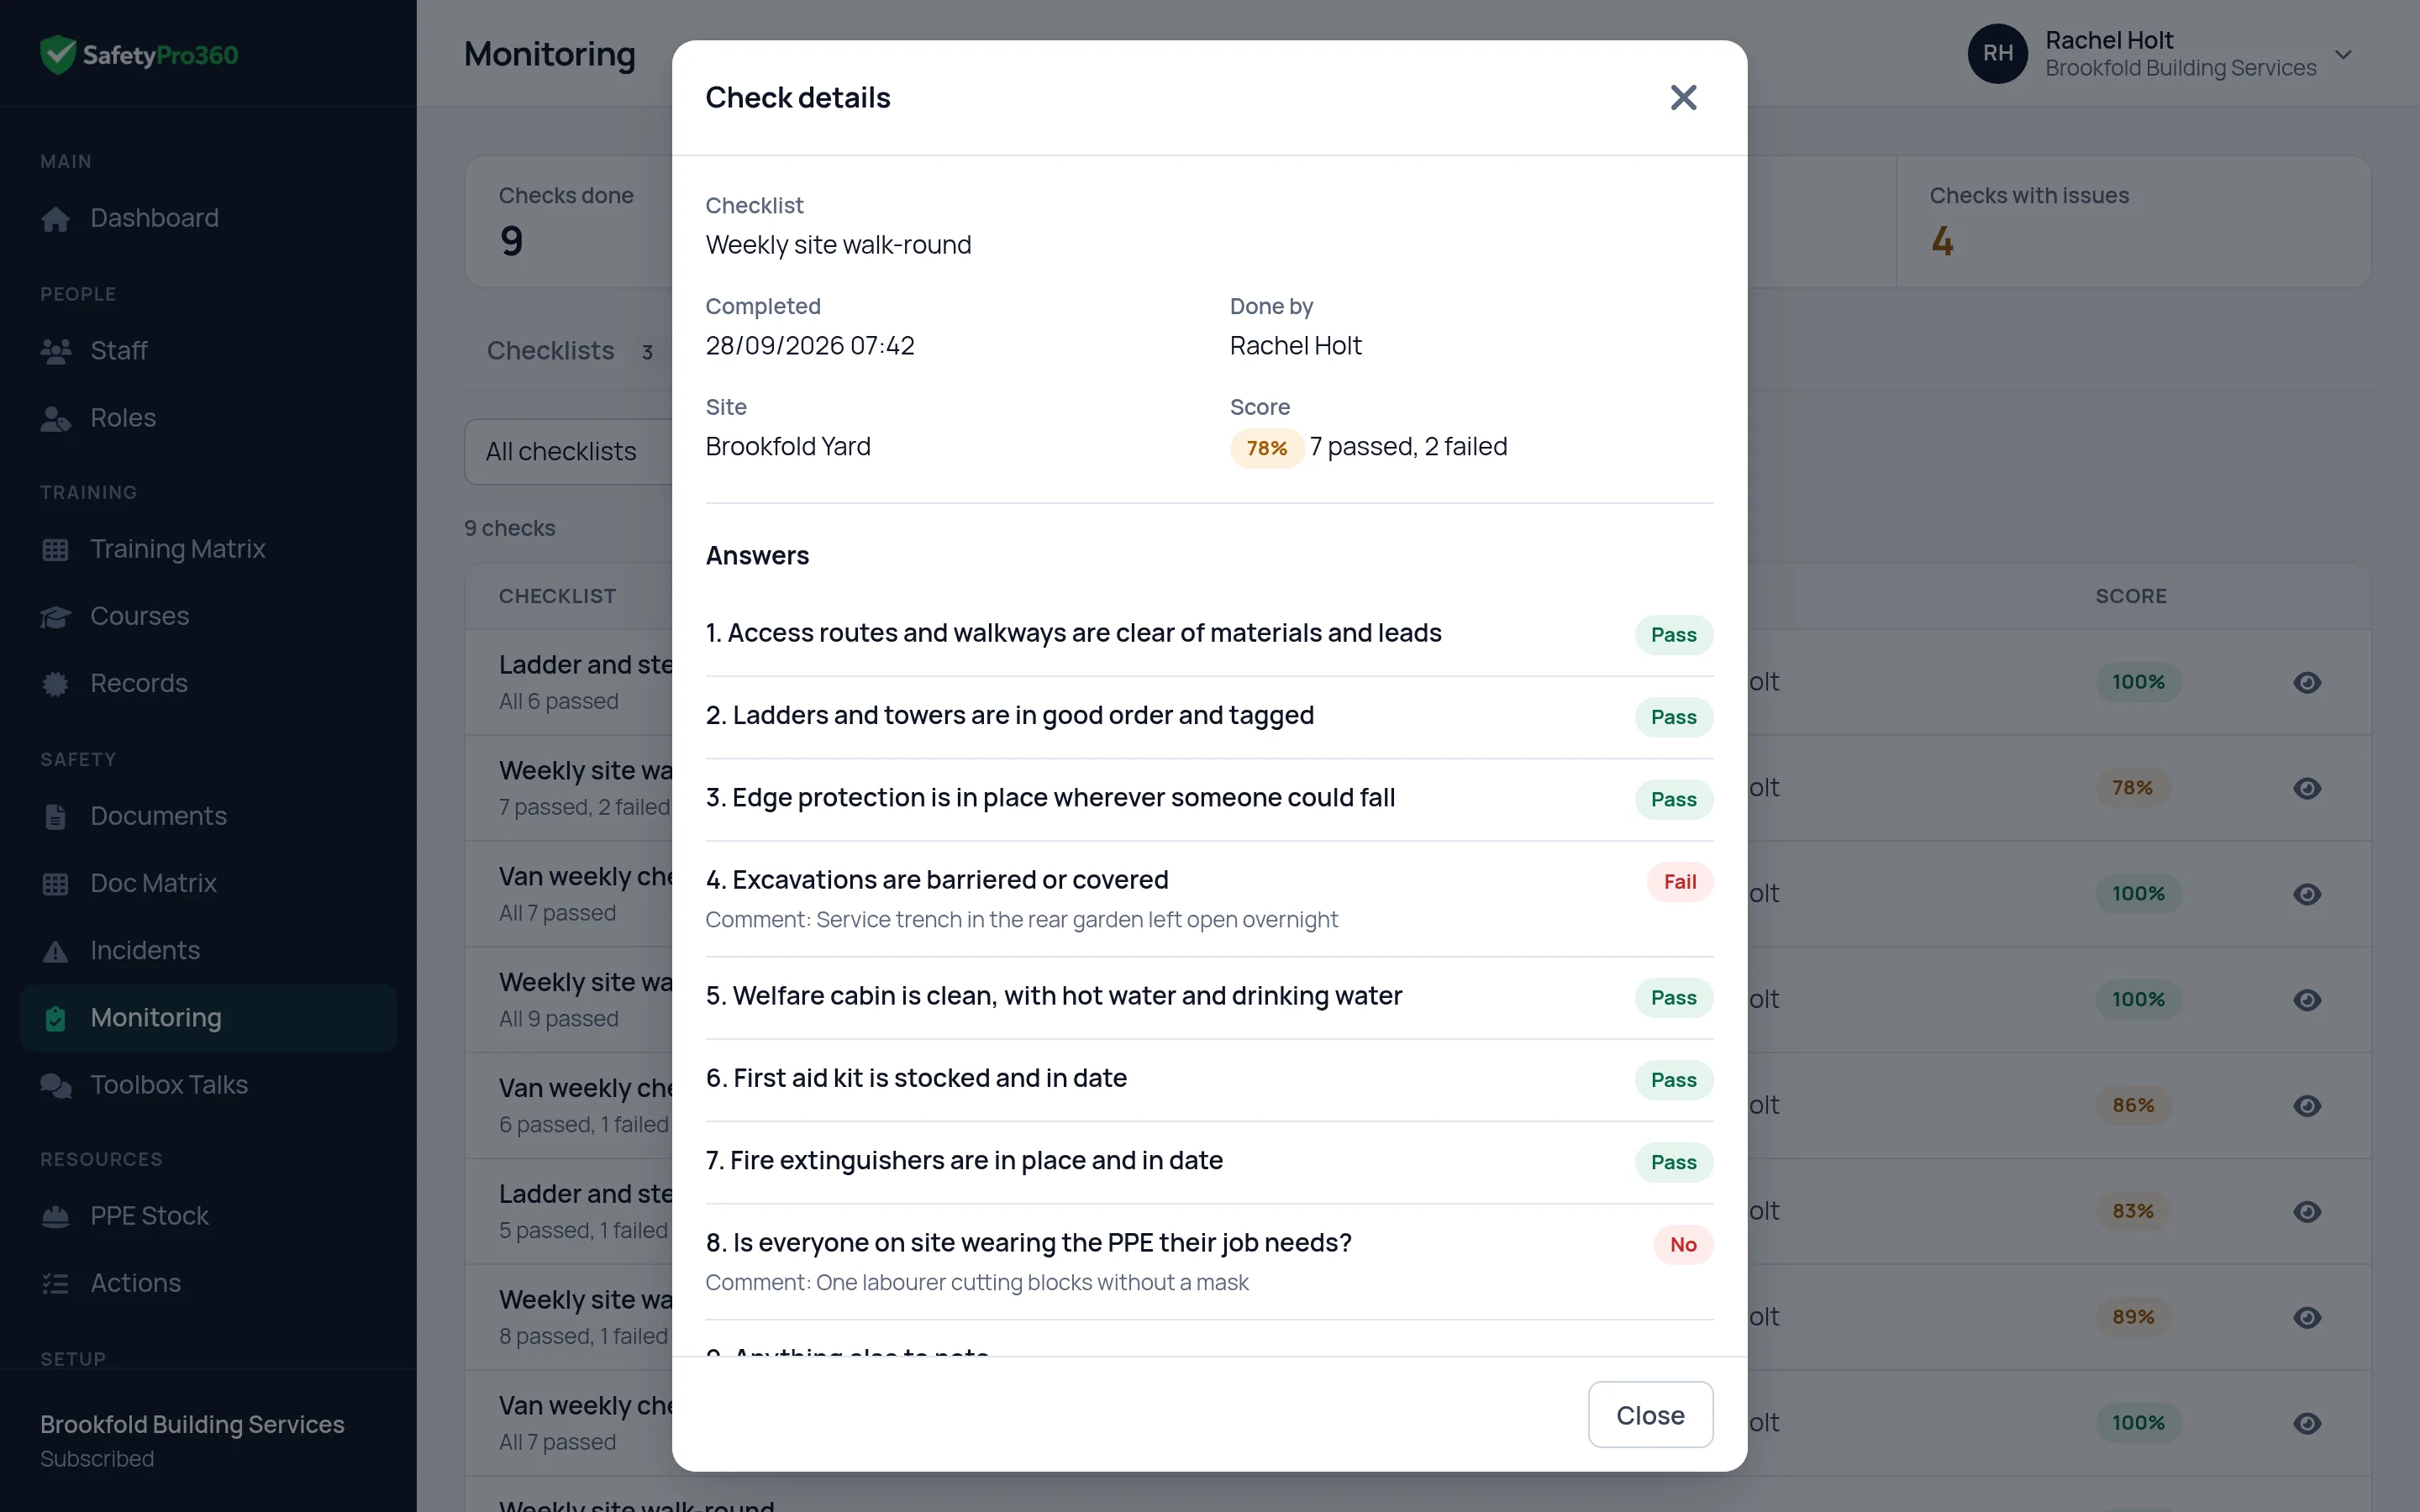The width and height of the screenshot is (2420, 1512).
Task: Click the Records certificate icon
Action: point(55,683)
